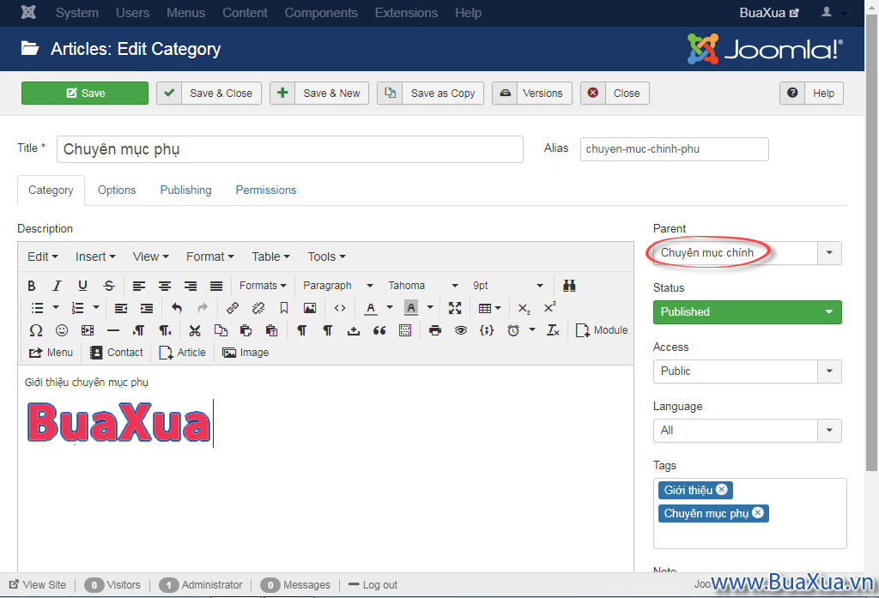Remove link with unlink icon
Image resolution: width=879 pixels, height=598 pixels.
coord(258,308)
